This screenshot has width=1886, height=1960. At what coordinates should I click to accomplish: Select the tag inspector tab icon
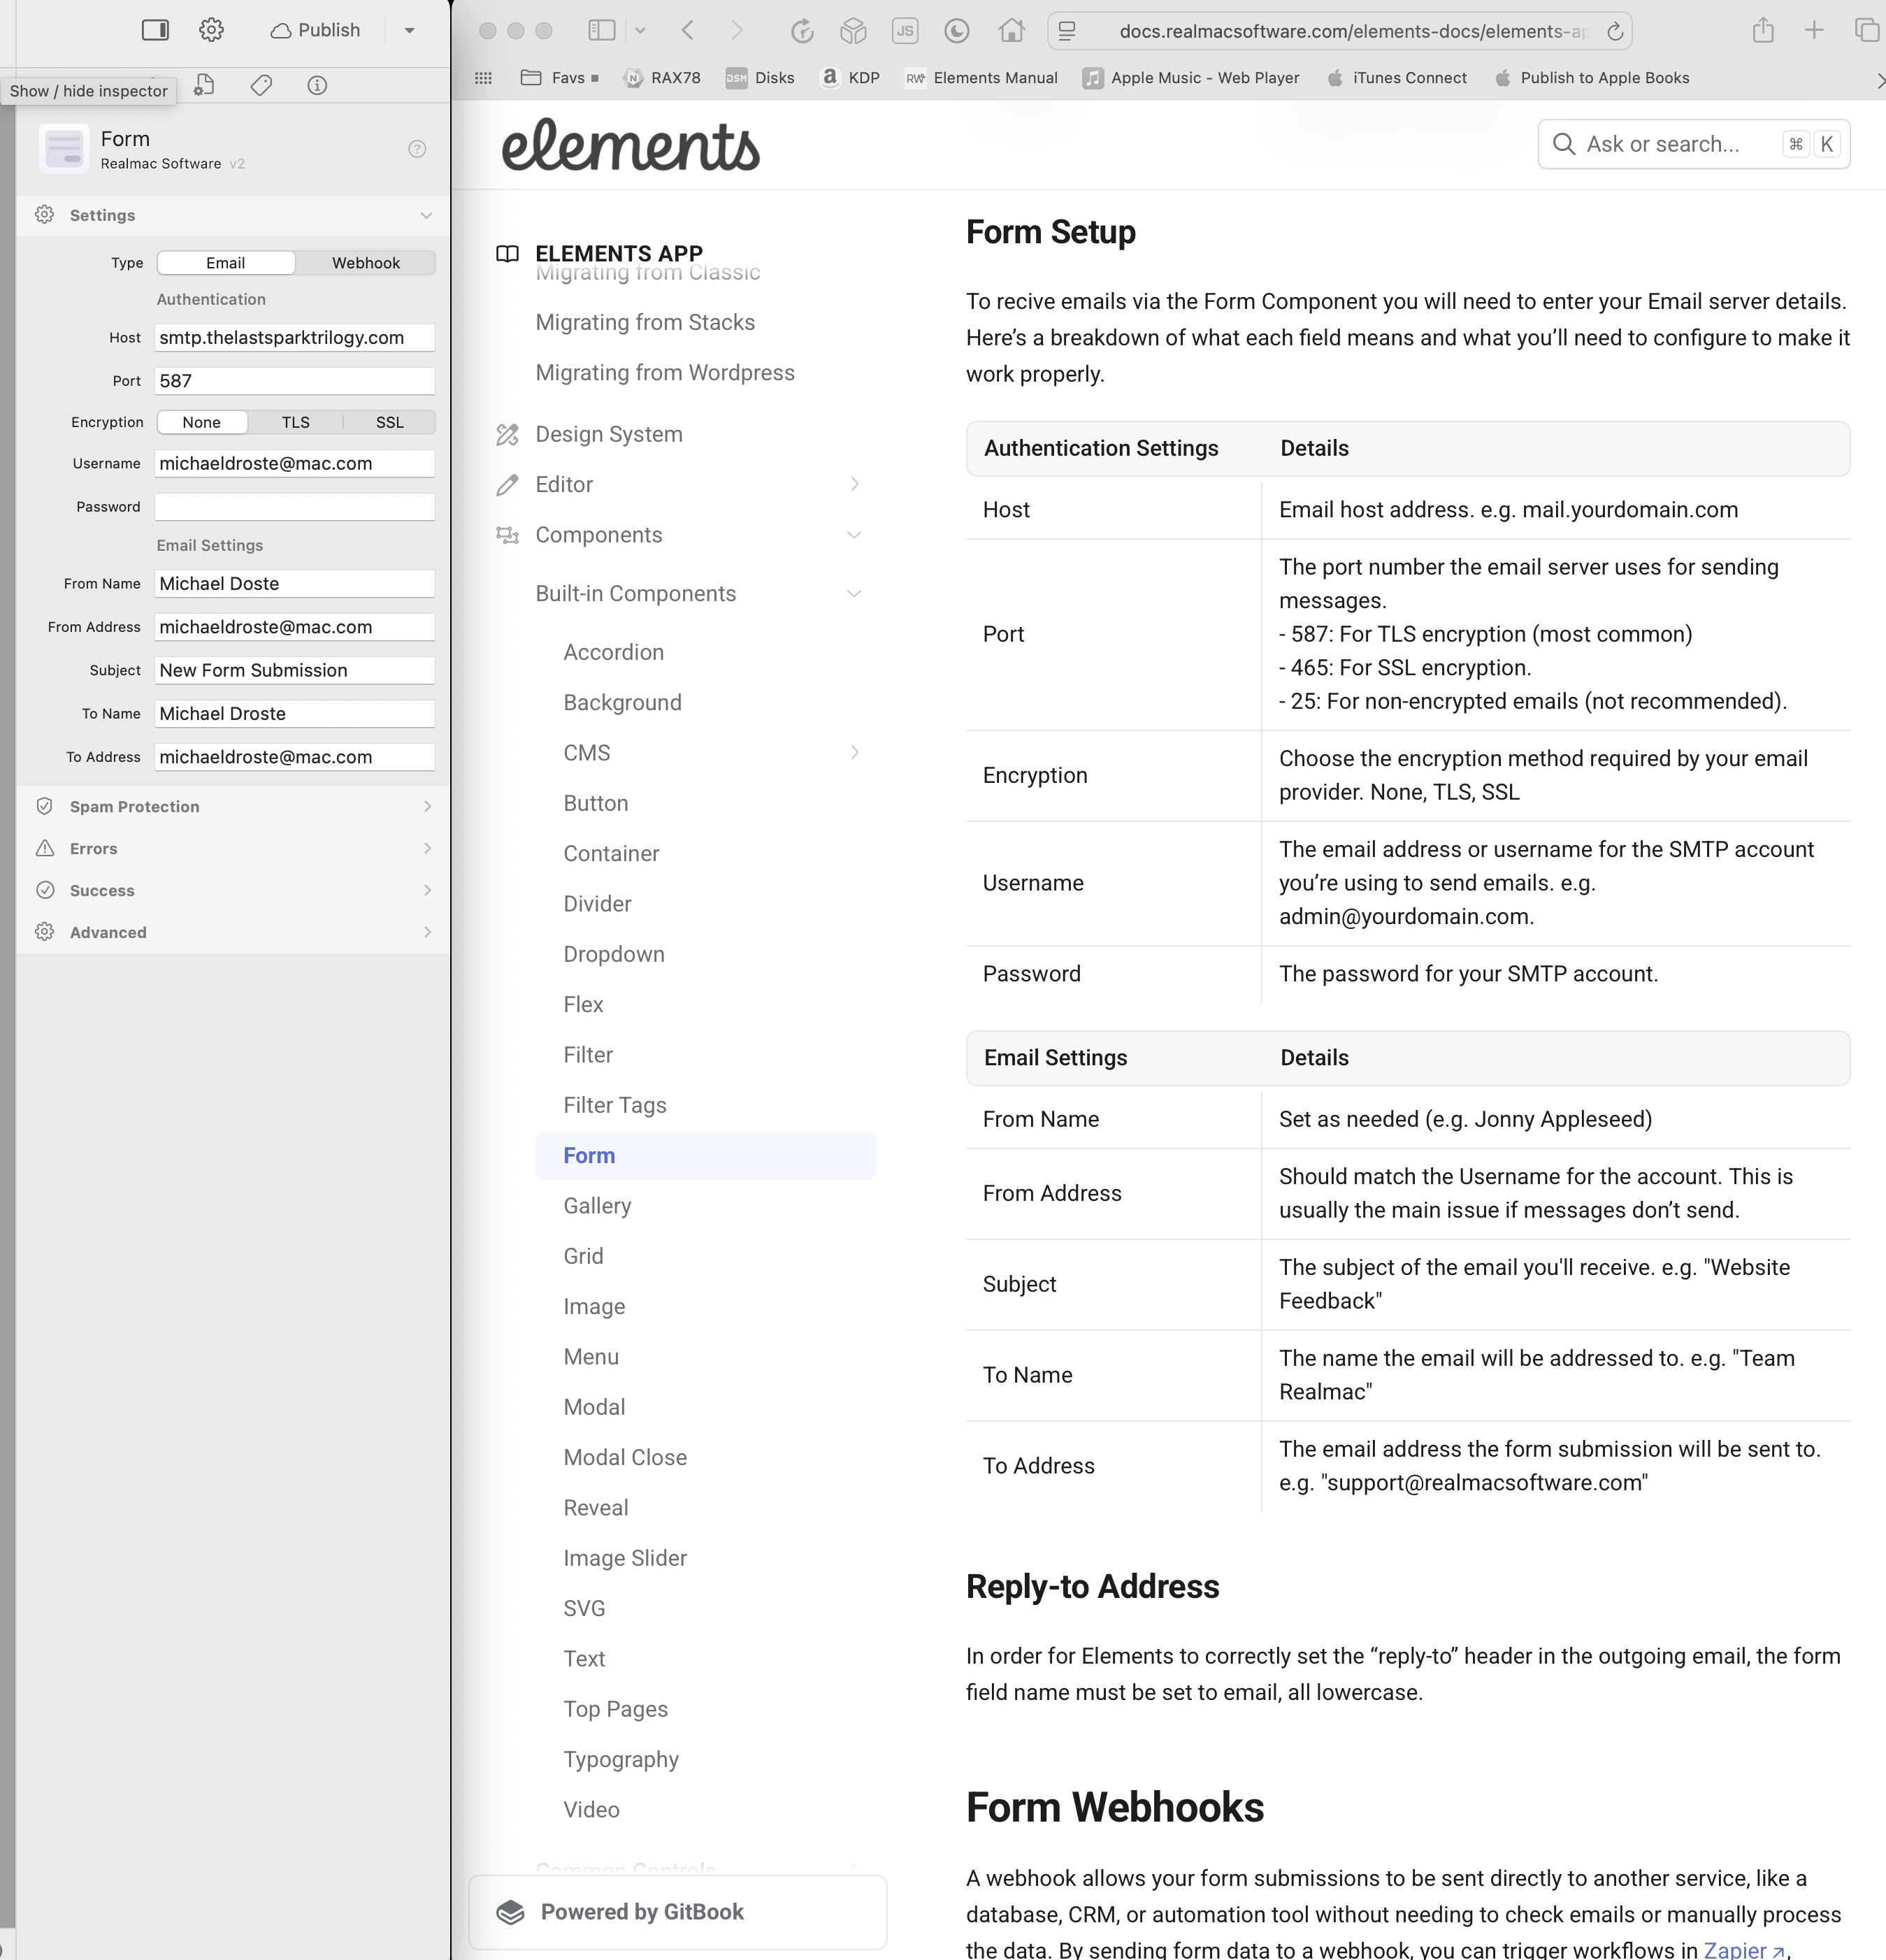point(261,85)
